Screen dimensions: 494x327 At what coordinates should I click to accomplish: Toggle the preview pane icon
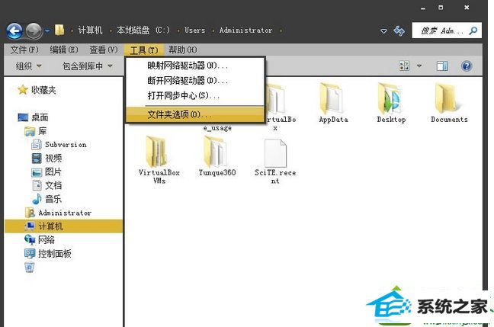pyautogui.click(x=442, y=66)
